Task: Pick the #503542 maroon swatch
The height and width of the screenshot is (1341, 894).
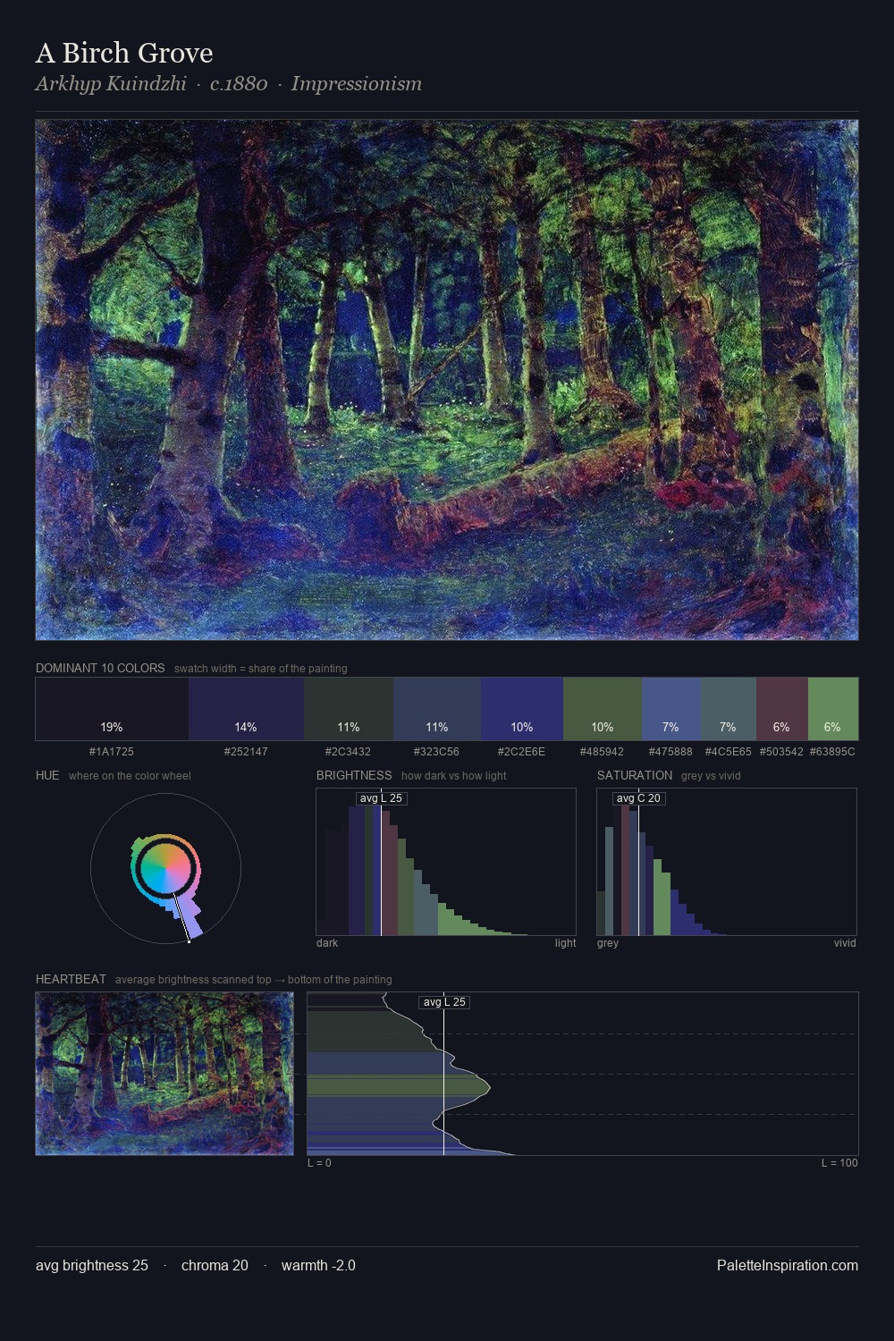Action: coord(782,709)
